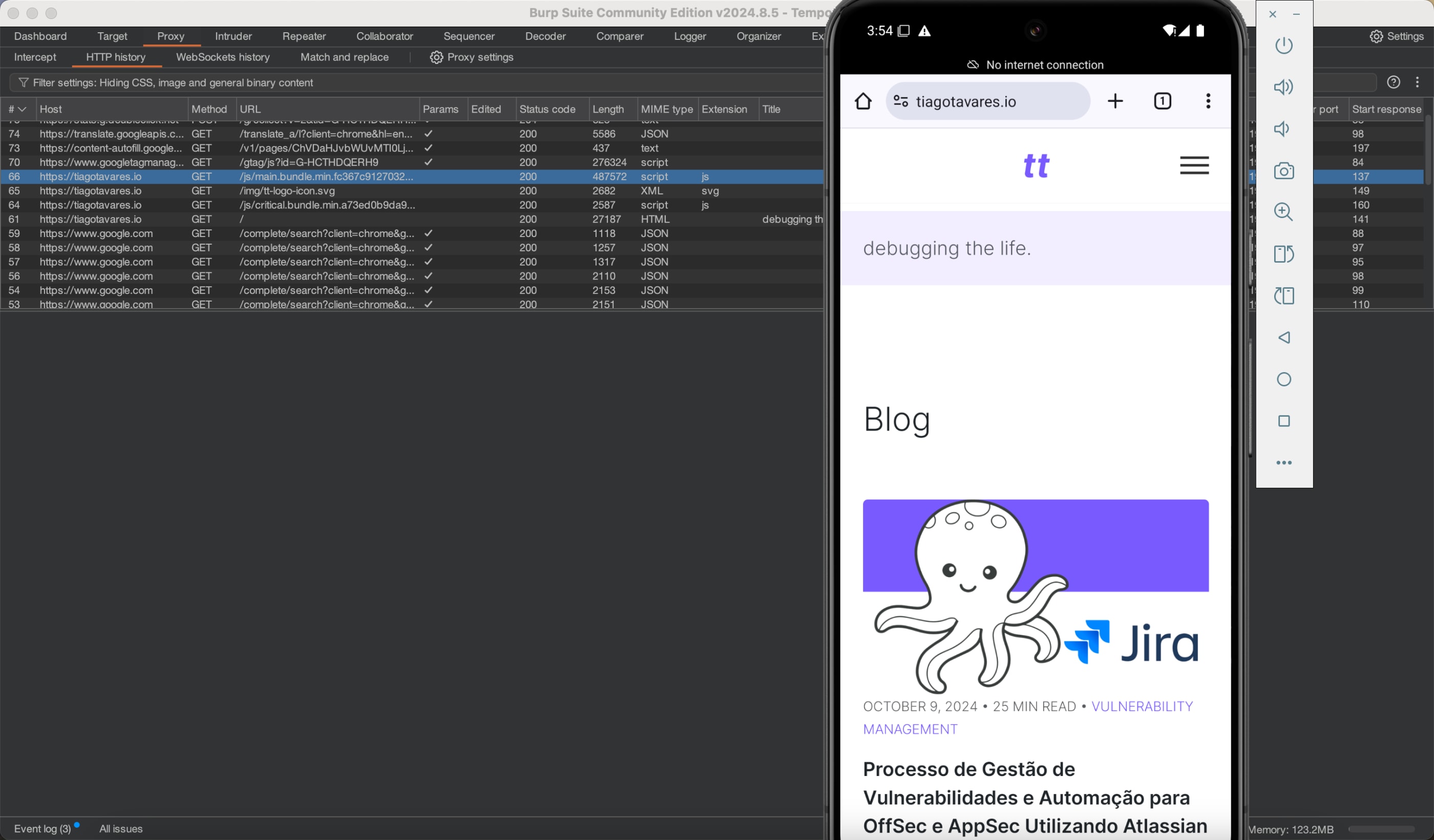Open Chrome three-dot overflow menu

pyautogui.click(x=1208, y=101)
